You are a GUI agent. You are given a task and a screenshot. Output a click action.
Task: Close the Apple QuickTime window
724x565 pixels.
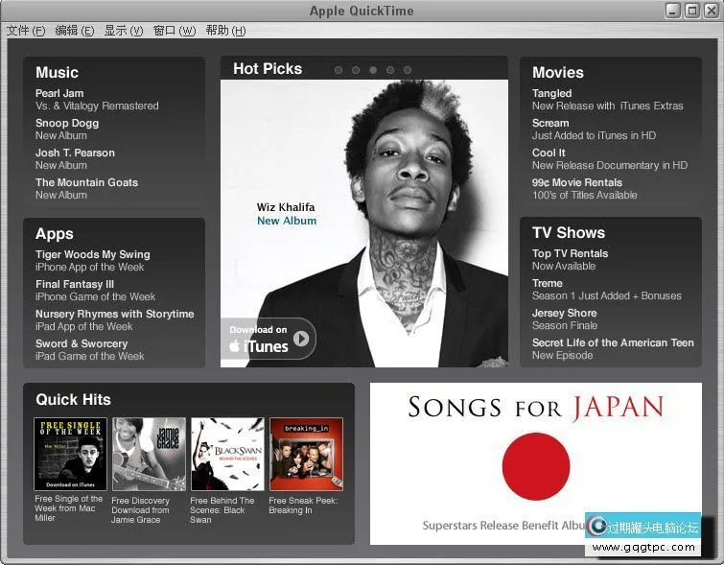[712, 11]
